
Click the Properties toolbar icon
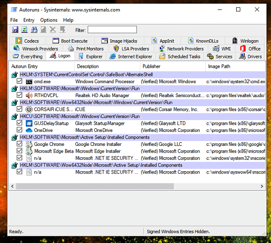coord(43,29)
